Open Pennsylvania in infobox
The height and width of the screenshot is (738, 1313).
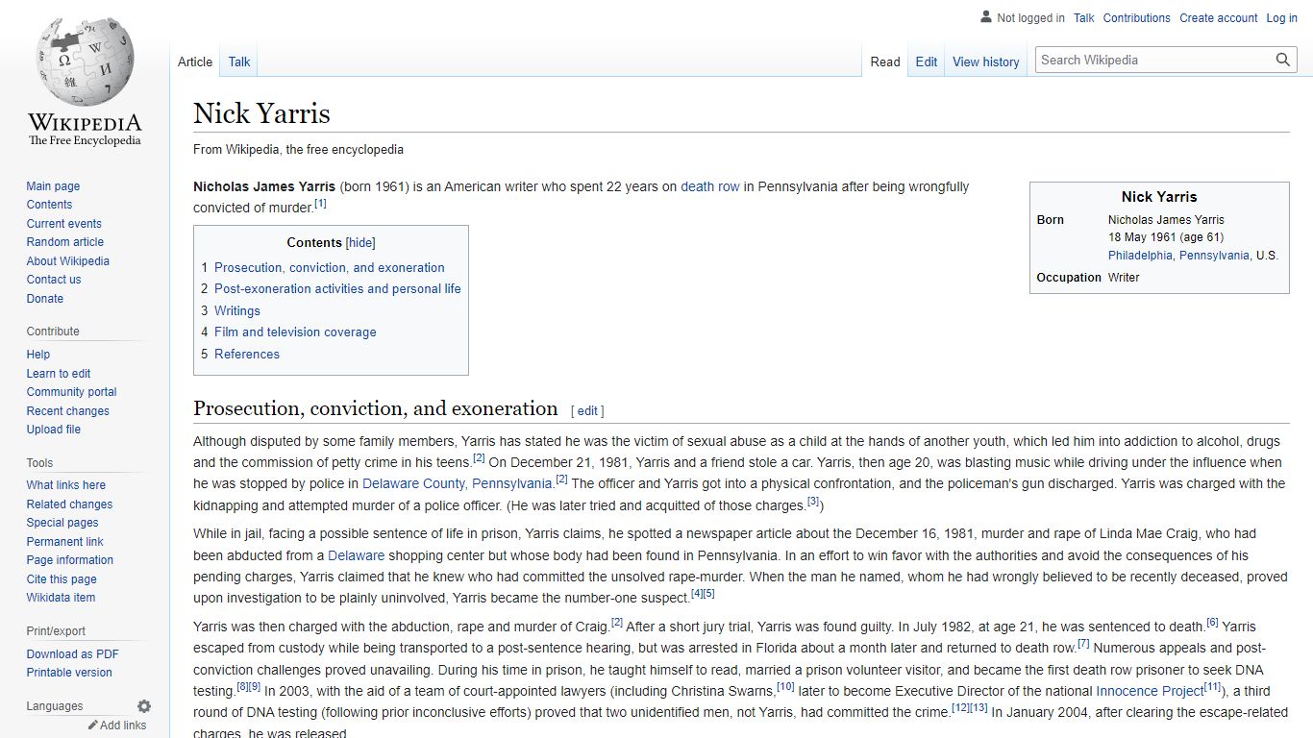(1214, 256)
